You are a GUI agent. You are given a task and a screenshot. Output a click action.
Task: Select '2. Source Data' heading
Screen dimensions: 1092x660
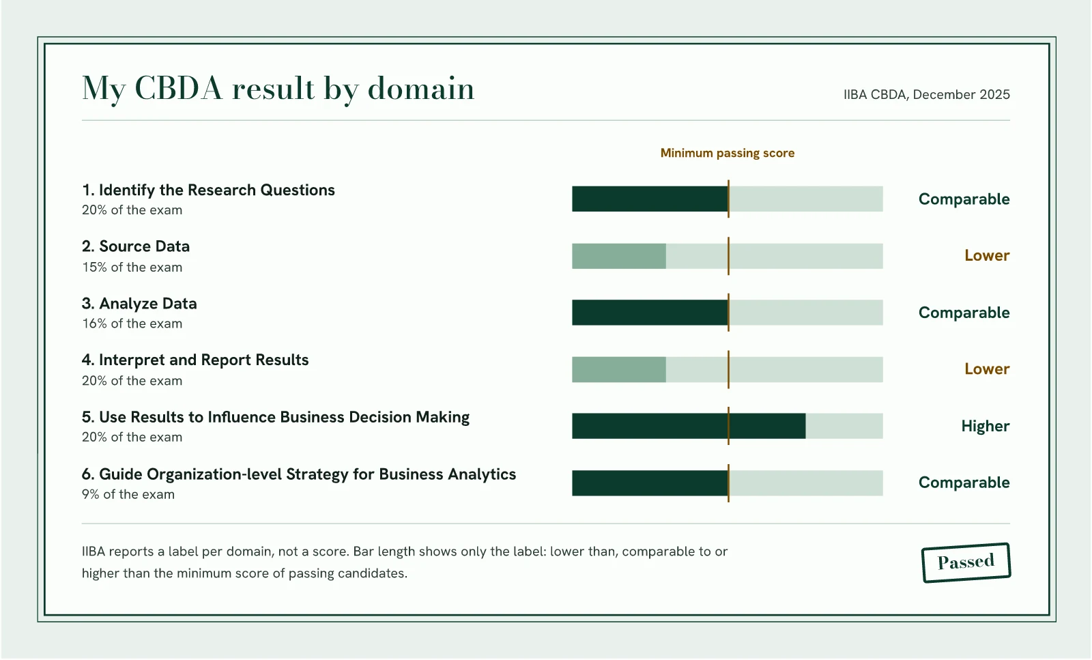tap(136, 246)
